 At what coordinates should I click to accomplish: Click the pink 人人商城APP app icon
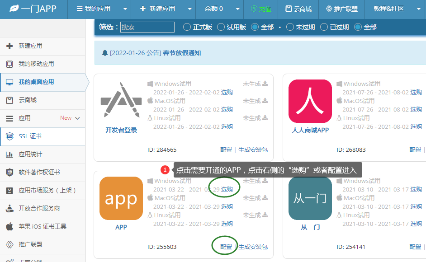pos(310,101)
